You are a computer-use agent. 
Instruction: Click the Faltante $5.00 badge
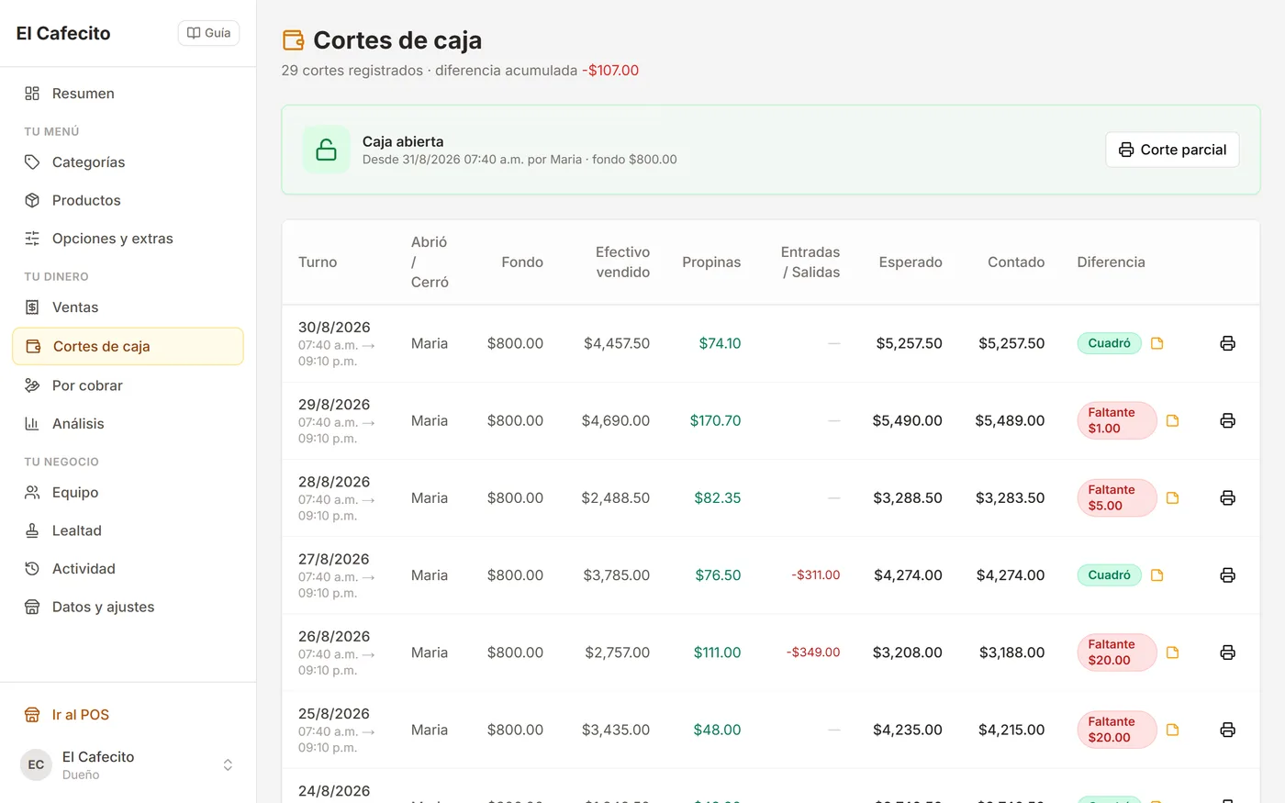(x=1116, y=497)
